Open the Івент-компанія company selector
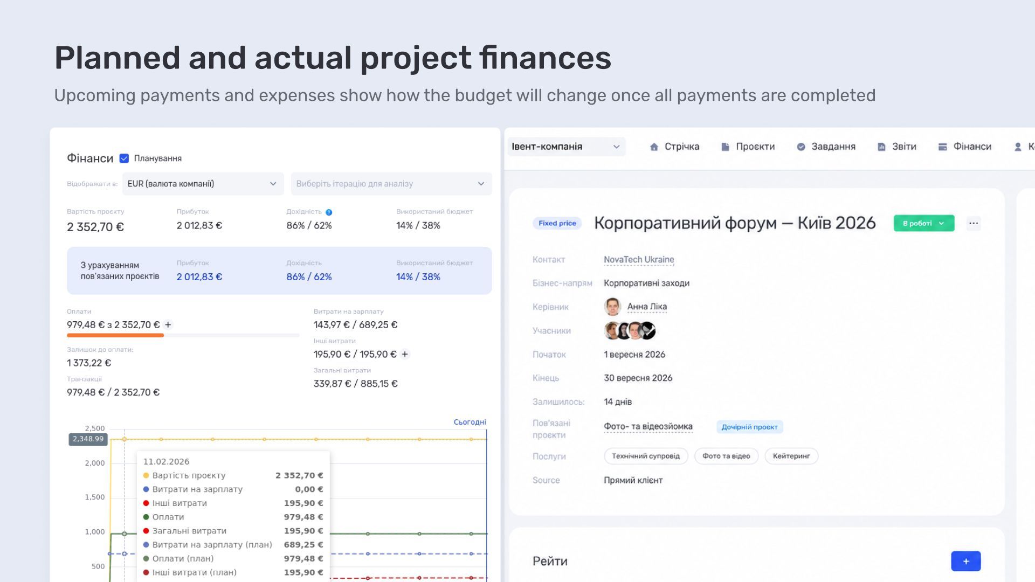1035x582 pixels. pyautogui.click(x=567, y=147)
